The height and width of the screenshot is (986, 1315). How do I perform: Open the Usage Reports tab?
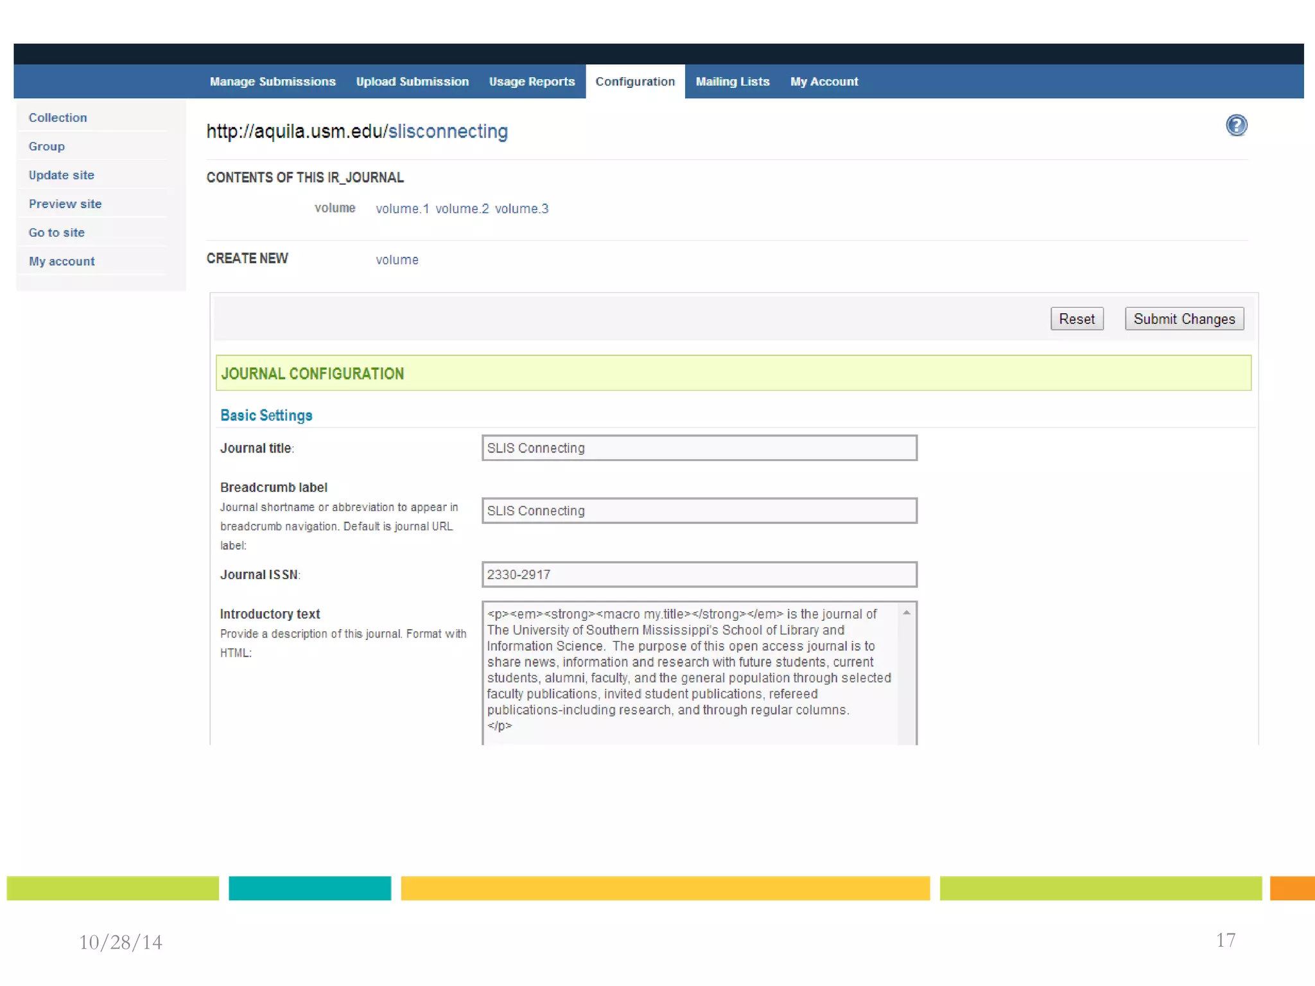pyautogui.click(x=532, y=82)
